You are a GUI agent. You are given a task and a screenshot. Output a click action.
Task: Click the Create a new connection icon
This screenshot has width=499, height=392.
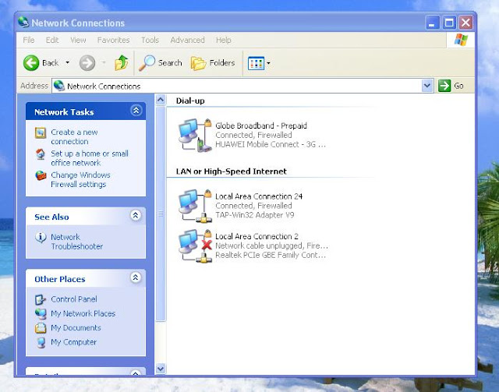point(41,132)
